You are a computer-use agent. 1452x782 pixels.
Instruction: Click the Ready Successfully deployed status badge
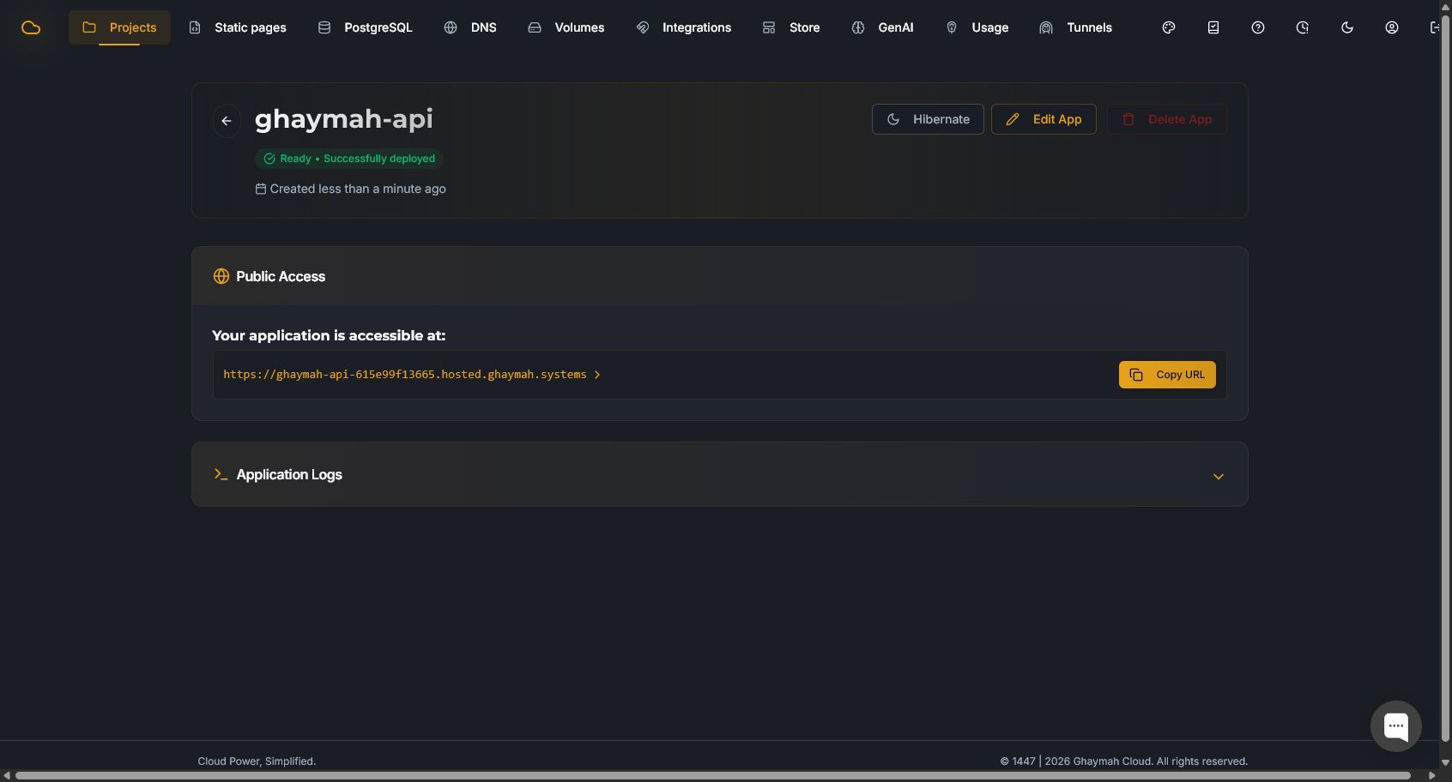click(x=348, y=159)
